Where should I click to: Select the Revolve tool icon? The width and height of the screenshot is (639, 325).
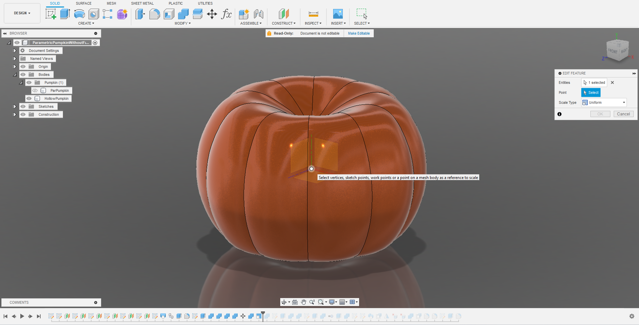coord(79,14)
